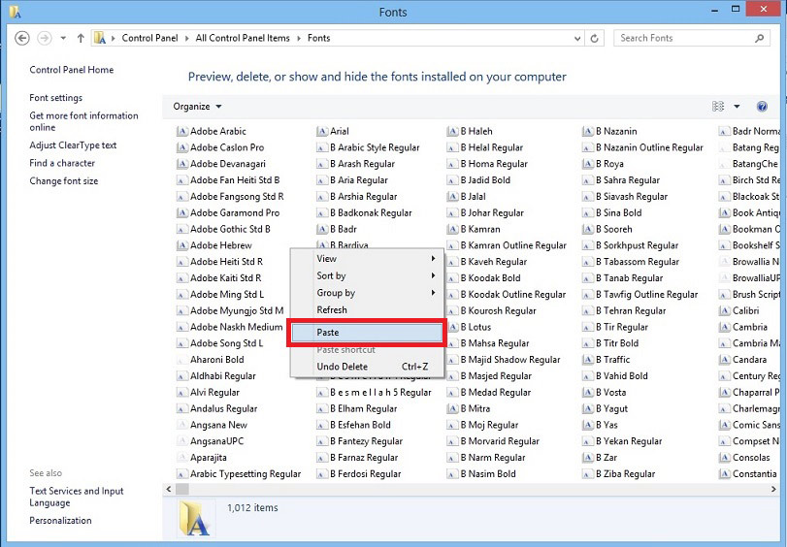Select the Adobe Arabic font icon
The height and width of the screenshot is (547, 787).
point(182,132)
